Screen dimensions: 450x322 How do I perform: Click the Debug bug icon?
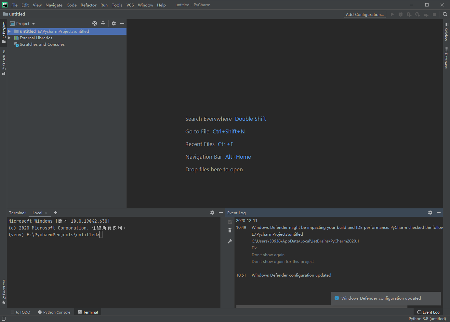pos(401,14)
